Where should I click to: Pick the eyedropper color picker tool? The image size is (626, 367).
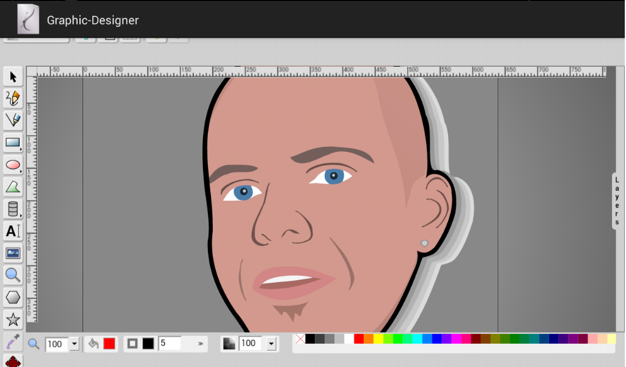tap(13, 341)
